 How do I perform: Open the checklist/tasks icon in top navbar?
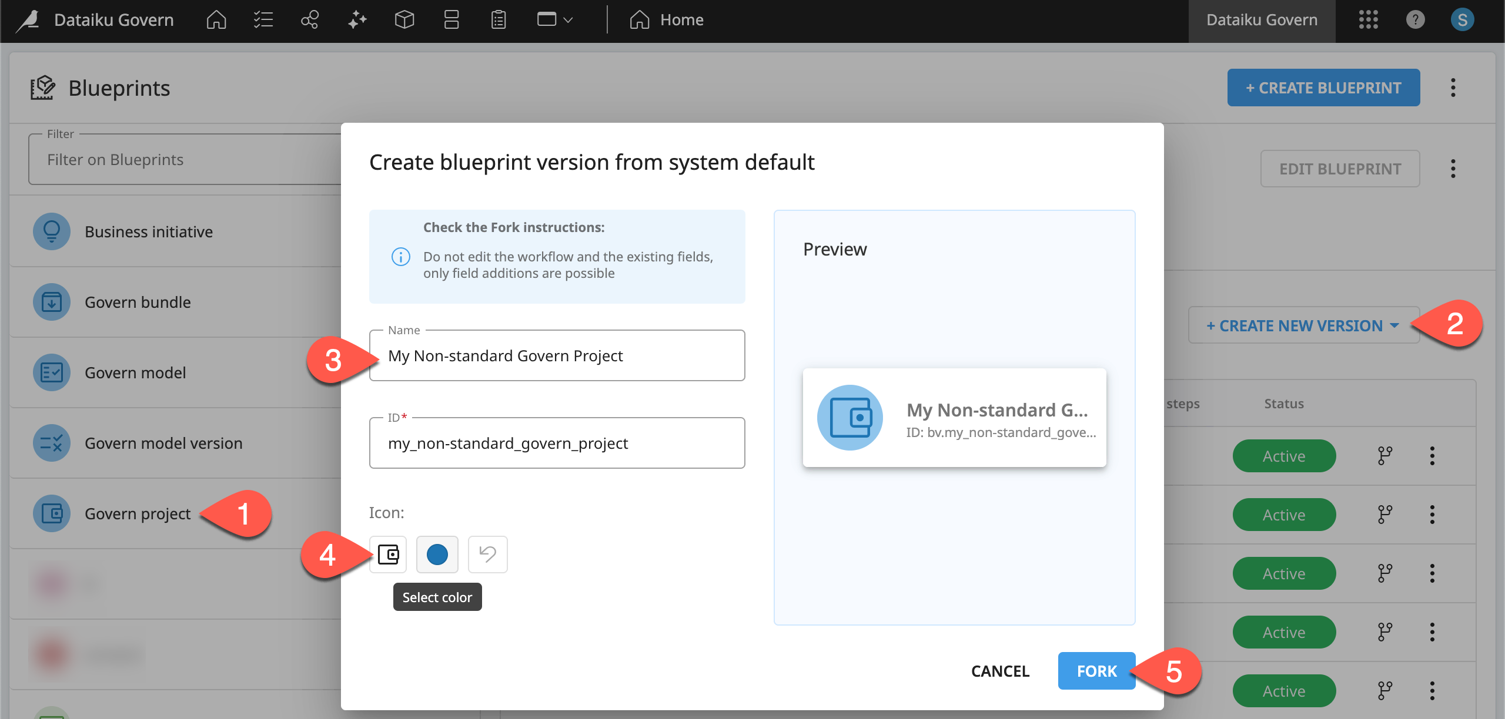(263, 19)
